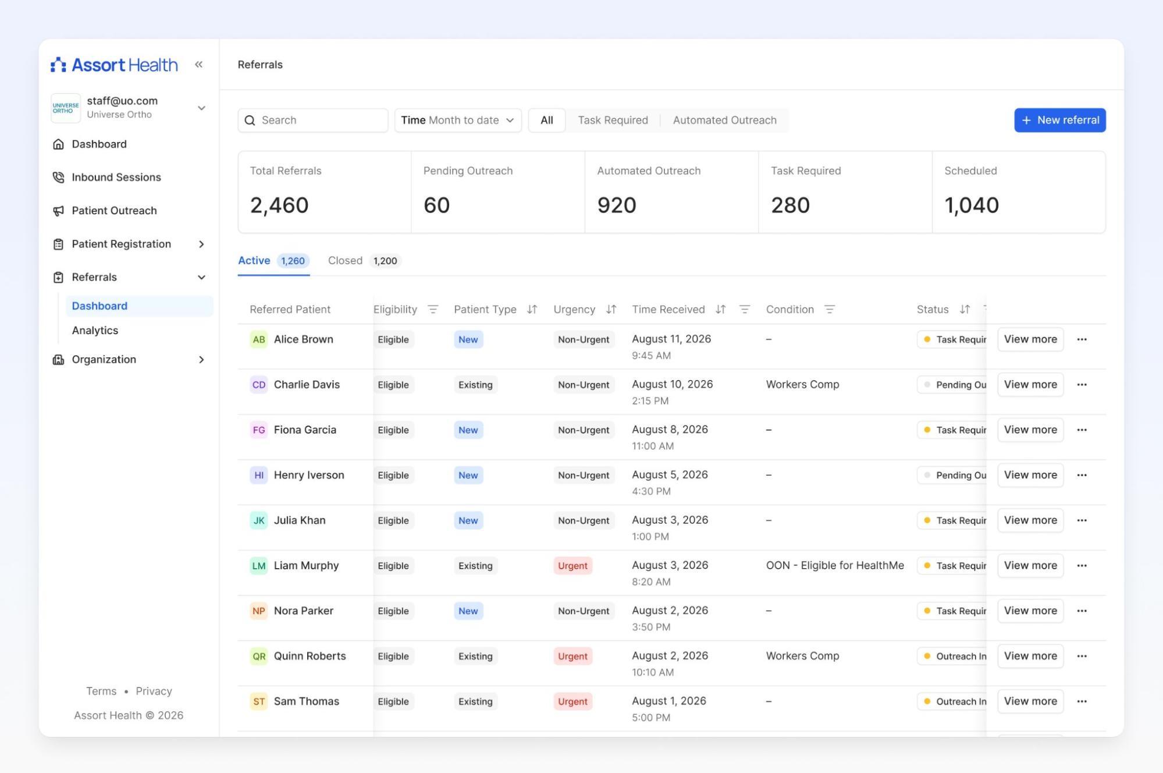Screen dimensions: 1163x773
Task: Click View more for Liam Murphy
Action: (x=1030, y=566)
